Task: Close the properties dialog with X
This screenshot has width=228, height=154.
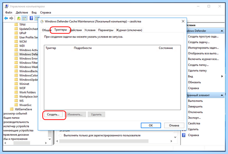Action: tap(183, 21)
